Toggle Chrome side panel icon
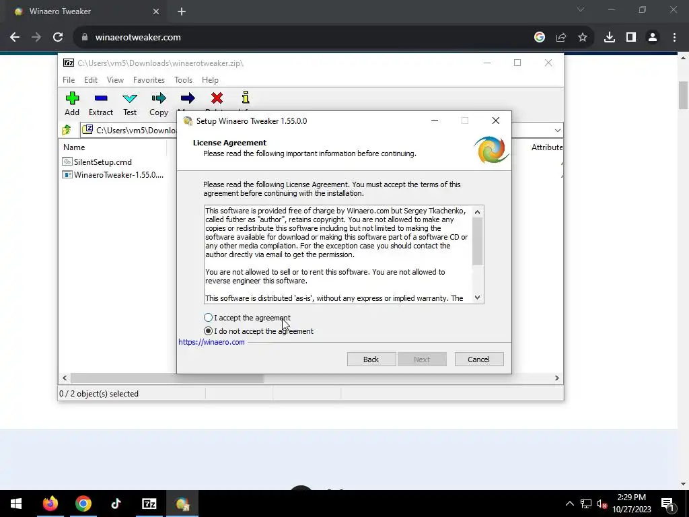This screenshot has height=517, width=689. 631,38
